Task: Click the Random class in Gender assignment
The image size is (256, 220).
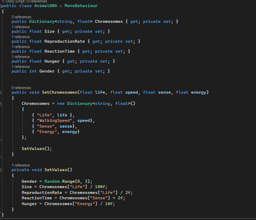Action: [x=52, y=181]
